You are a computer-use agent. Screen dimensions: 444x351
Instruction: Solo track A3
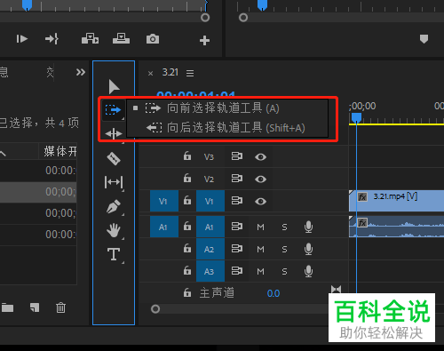click(284, 271)
